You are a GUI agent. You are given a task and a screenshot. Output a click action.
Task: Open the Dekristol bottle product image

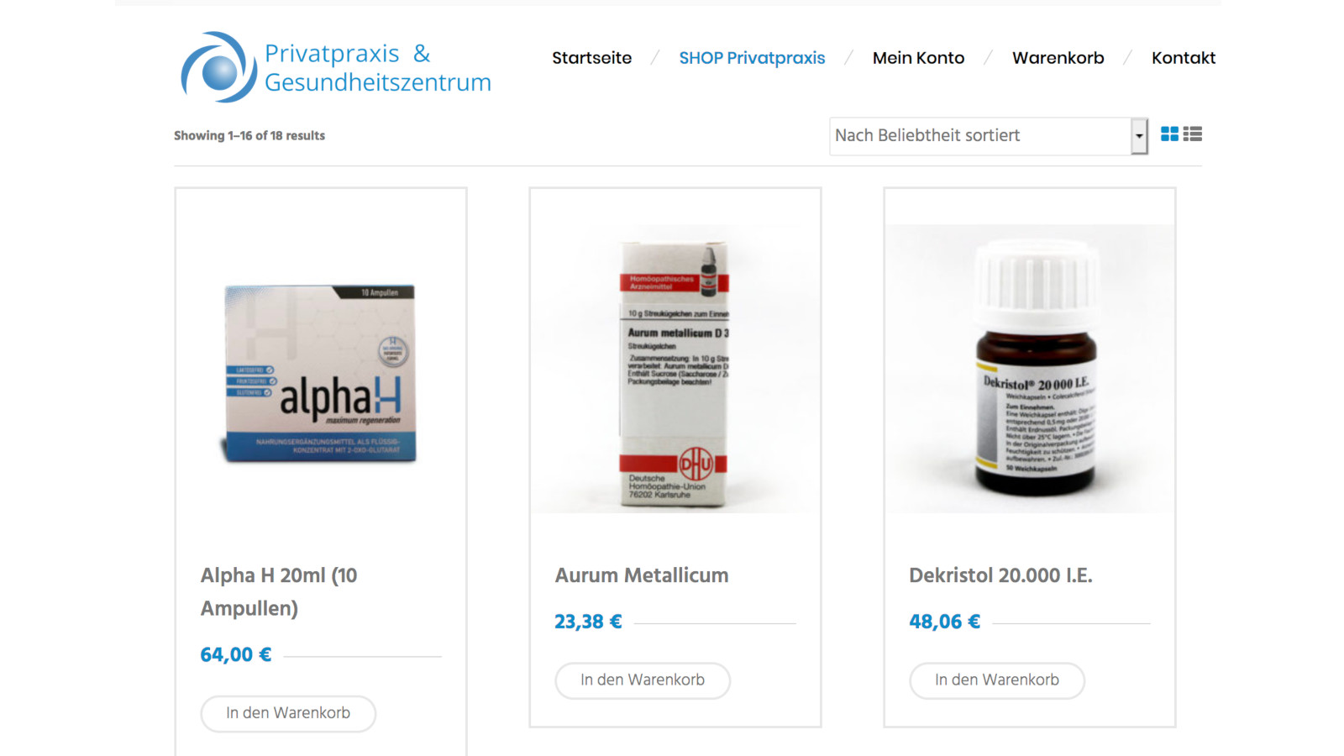pyautogui.click(x=1030, y=369)
